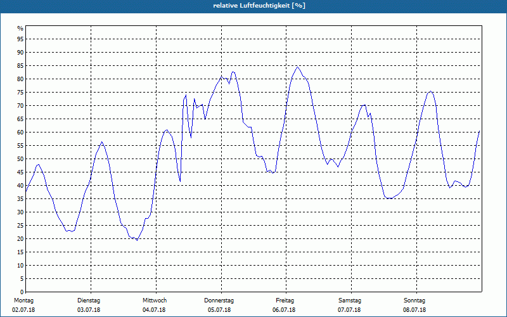Select the 'Dienstag' day label
Screen dimensions: 507x317
click(x=89, y=301)
